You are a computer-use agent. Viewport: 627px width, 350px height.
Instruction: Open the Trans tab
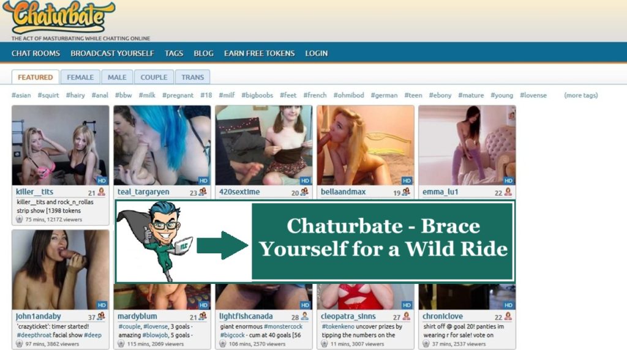(192, 77)
